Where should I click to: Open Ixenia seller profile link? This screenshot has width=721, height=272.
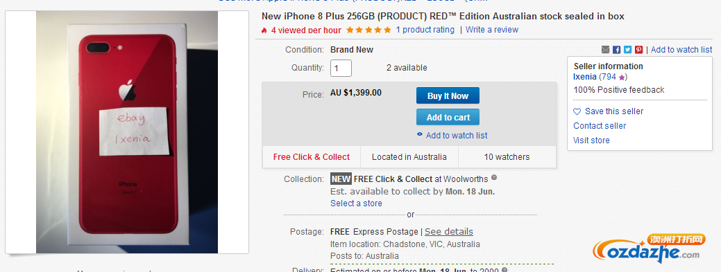click(585, 77)
